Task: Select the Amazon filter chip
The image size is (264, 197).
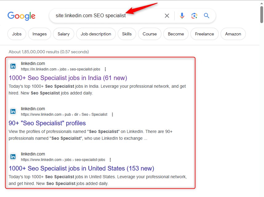Action: (233, 34)
